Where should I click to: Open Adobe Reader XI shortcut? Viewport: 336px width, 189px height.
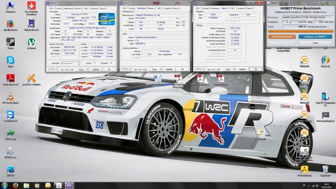(10, 80)
